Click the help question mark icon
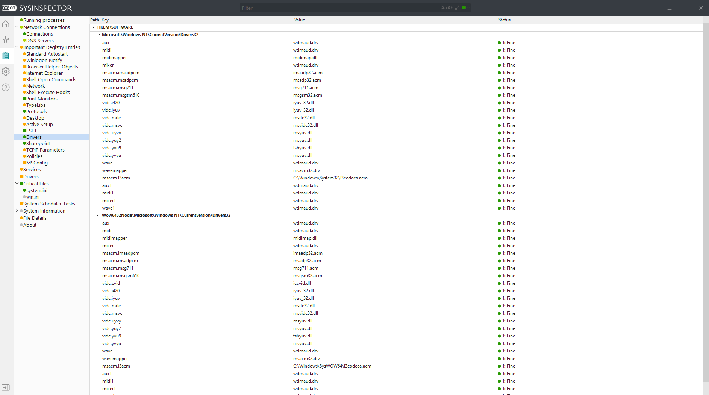The width and height of the screenshot is (709, 395). coord(6,87)
